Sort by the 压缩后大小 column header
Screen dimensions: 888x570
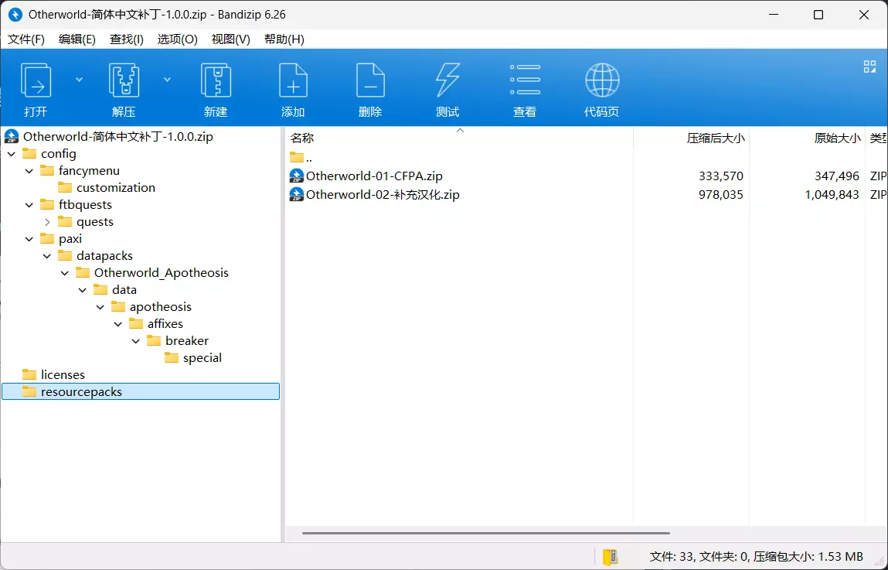[692, 138]
